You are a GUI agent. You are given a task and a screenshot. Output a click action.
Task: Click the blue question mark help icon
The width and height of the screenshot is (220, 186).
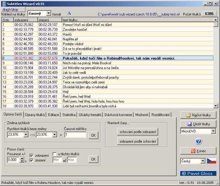click(x=198, y=141)
